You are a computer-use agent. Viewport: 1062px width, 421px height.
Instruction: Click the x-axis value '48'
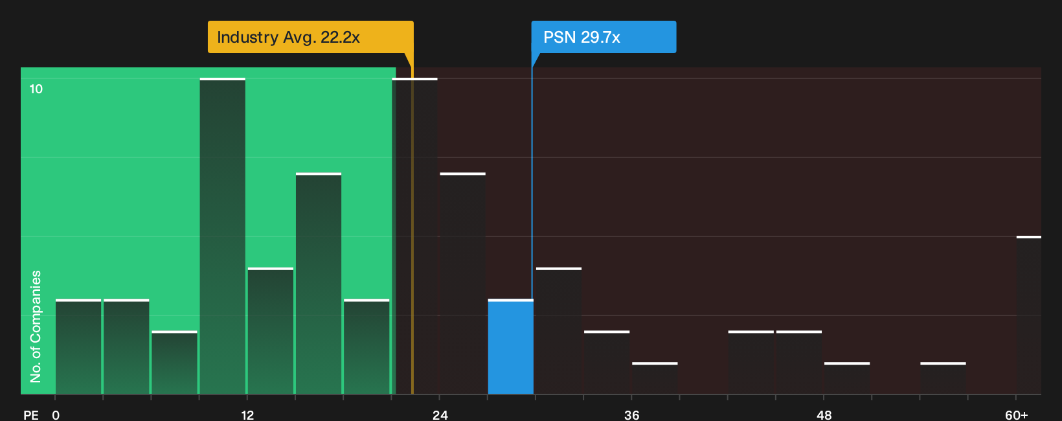click(x=824, y=415)
